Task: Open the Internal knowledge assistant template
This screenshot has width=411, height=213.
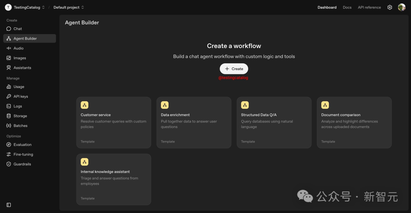Action: coord(113,179)
